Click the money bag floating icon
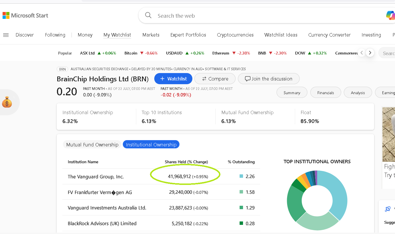Screen dimensions: 395x234 click(7, 102)
